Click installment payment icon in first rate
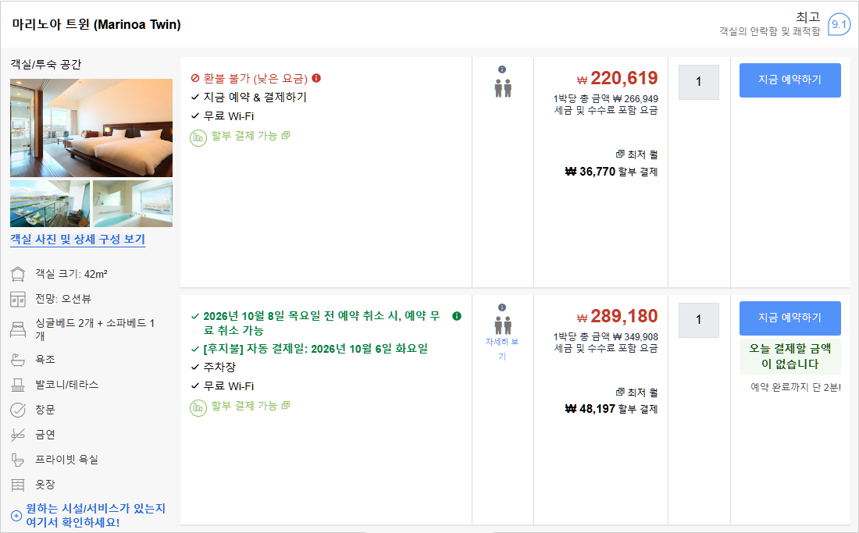Screen dimensions: 859x533 pos(198,137)
